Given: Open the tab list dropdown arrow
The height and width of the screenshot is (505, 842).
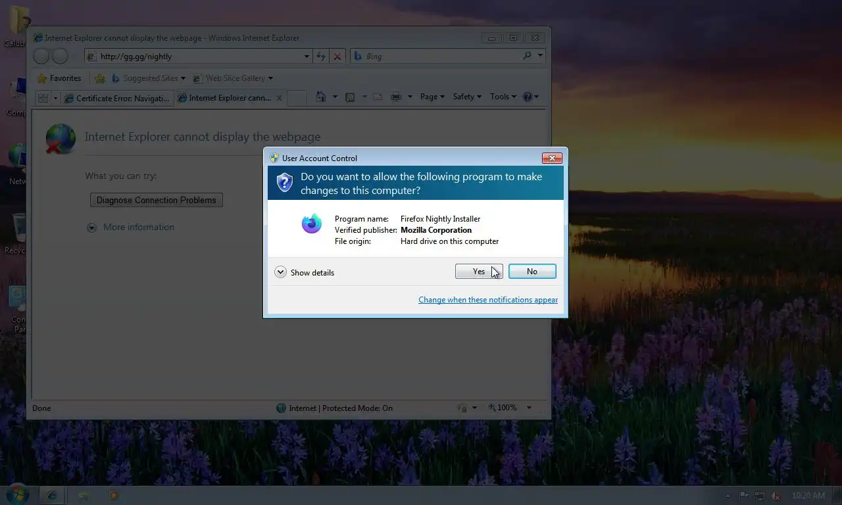Looking at the screenshot, I should pyautogui.click(x=55, y=98).
